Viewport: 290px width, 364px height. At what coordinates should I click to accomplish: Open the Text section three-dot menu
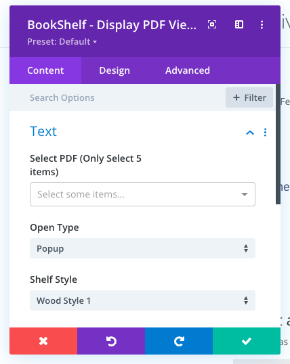click(265, 133)
